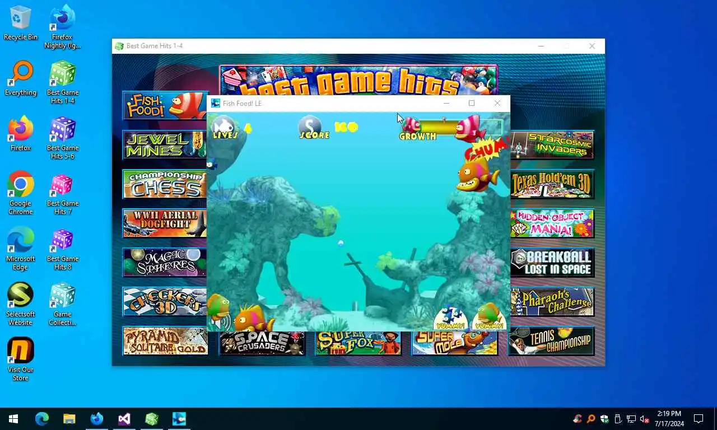
Task: Click the small red fish left of Growth bar
Action: tap(412, 125)
